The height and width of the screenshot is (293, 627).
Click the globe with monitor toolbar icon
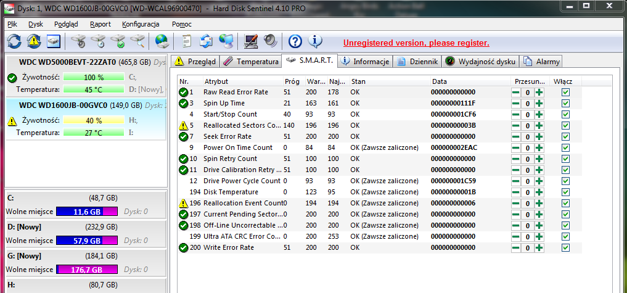(226, 41)
